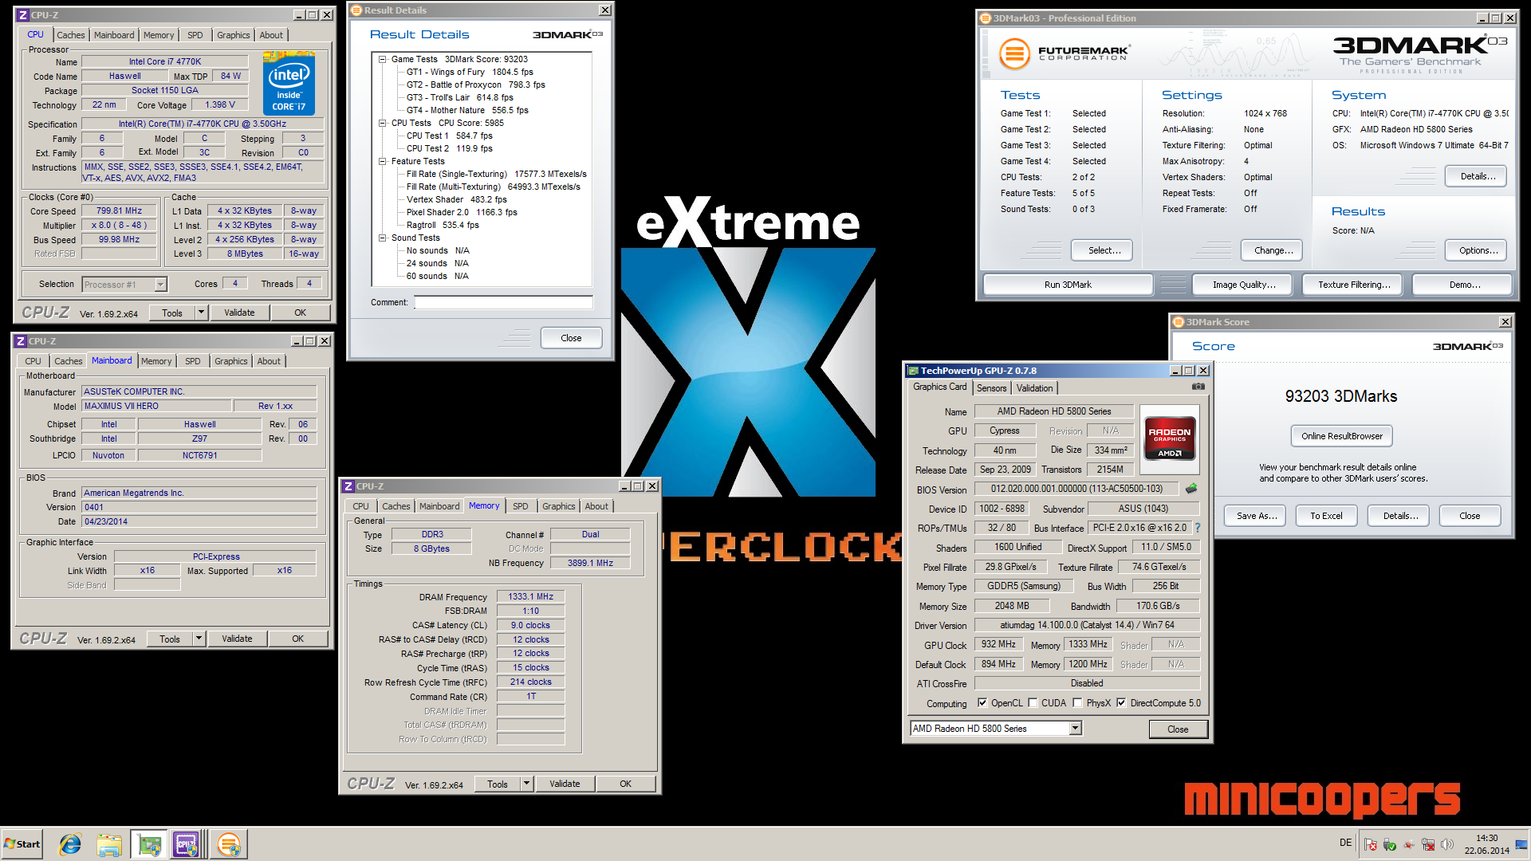Click the GPU-Z title bar chip icon
The image size is (1531, 861).
tap(913, 371)
